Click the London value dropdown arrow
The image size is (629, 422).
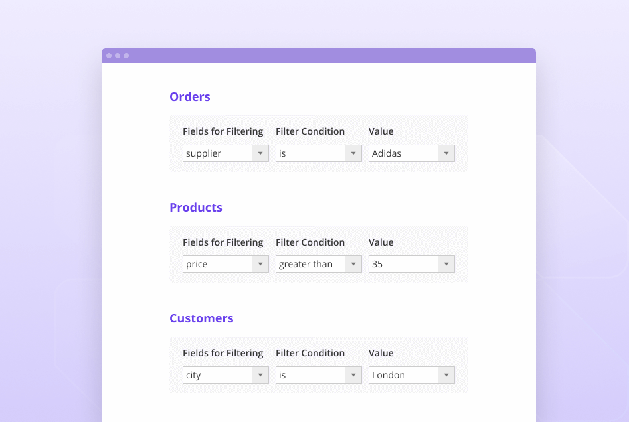click(446, 375)
